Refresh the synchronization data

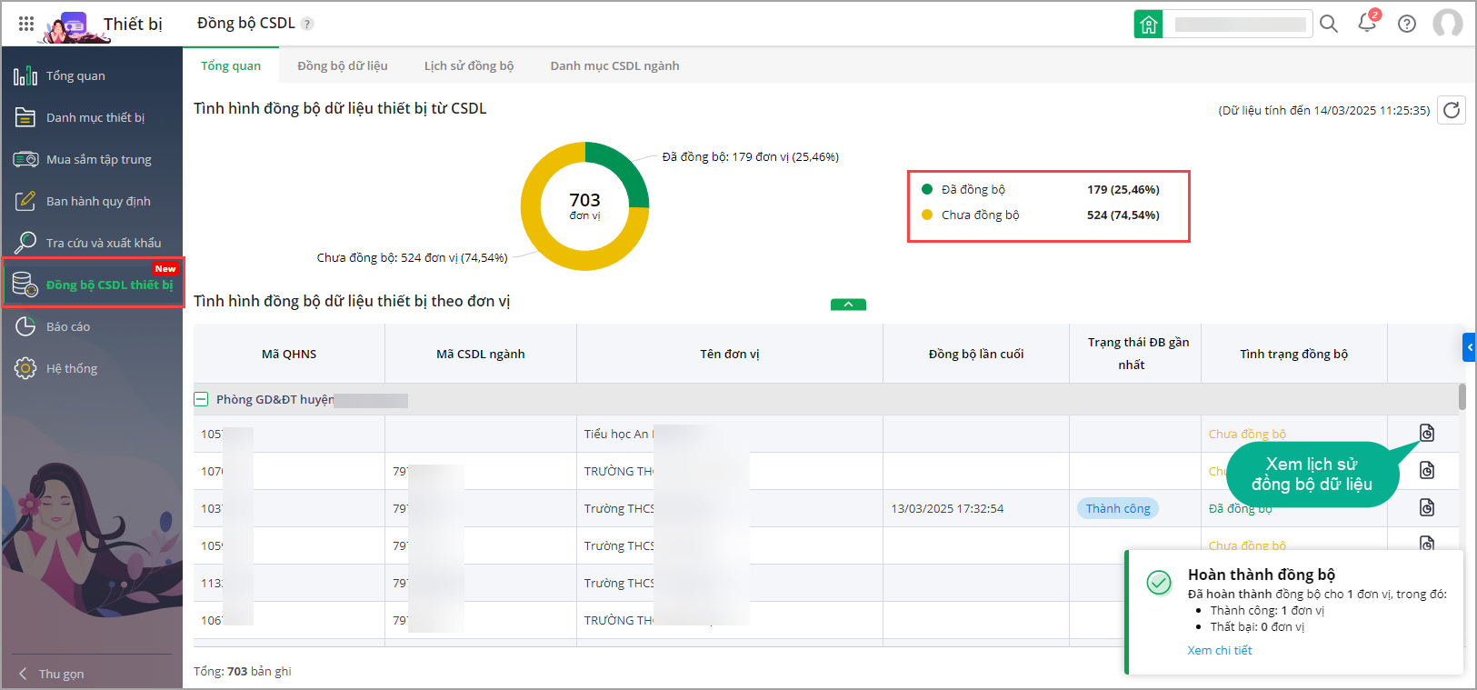coord(1452,110)
